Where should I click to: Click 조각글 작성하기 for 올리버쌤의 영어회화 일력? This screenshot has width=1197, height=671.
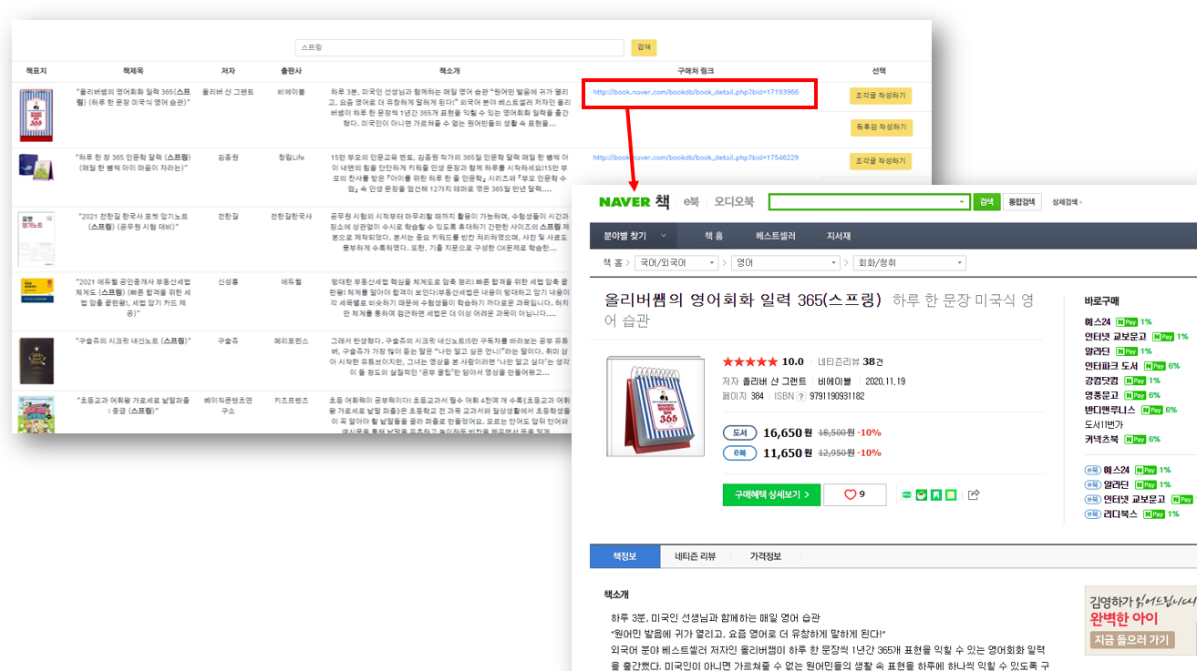point(881,96)
